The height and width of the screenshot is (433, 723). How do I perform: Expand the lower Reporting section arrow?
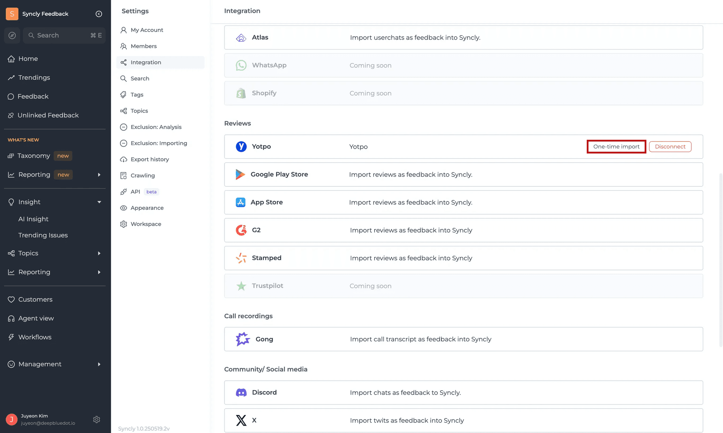point(99,272)
